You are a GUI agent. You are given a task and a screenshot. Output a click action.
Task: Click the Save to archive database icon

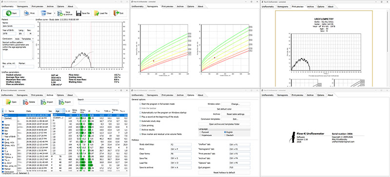(x=60, y=13)
